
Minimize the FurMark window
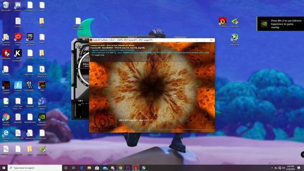[x=197, y=40]
